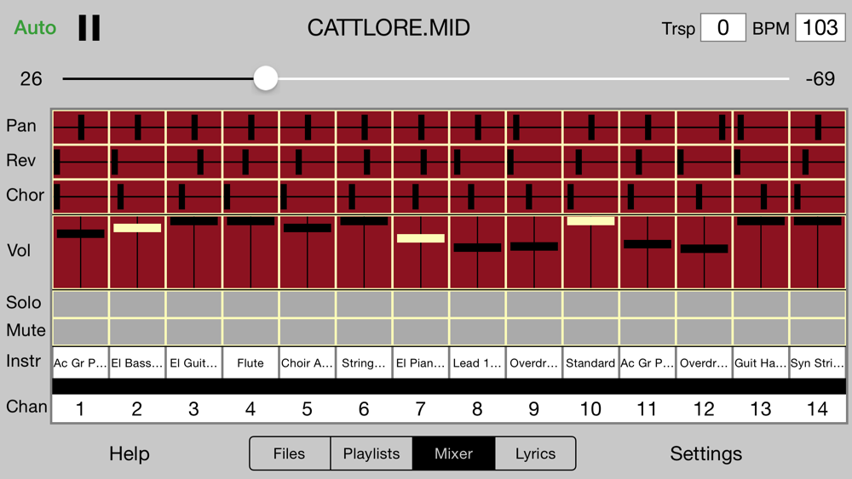Click channel 12 pan control handle
852x479 pixels.
(722, 128)
